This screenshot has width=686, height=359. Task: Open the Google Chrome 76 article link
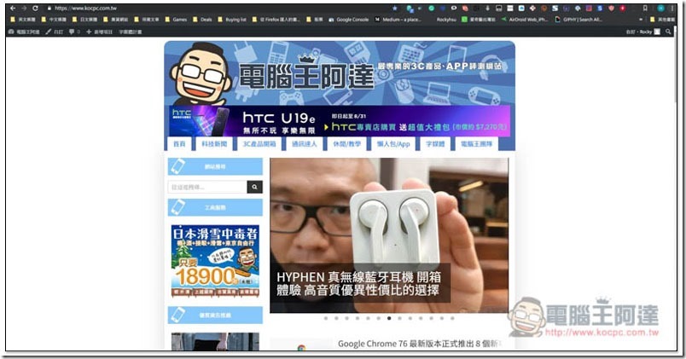pos(418,344)
